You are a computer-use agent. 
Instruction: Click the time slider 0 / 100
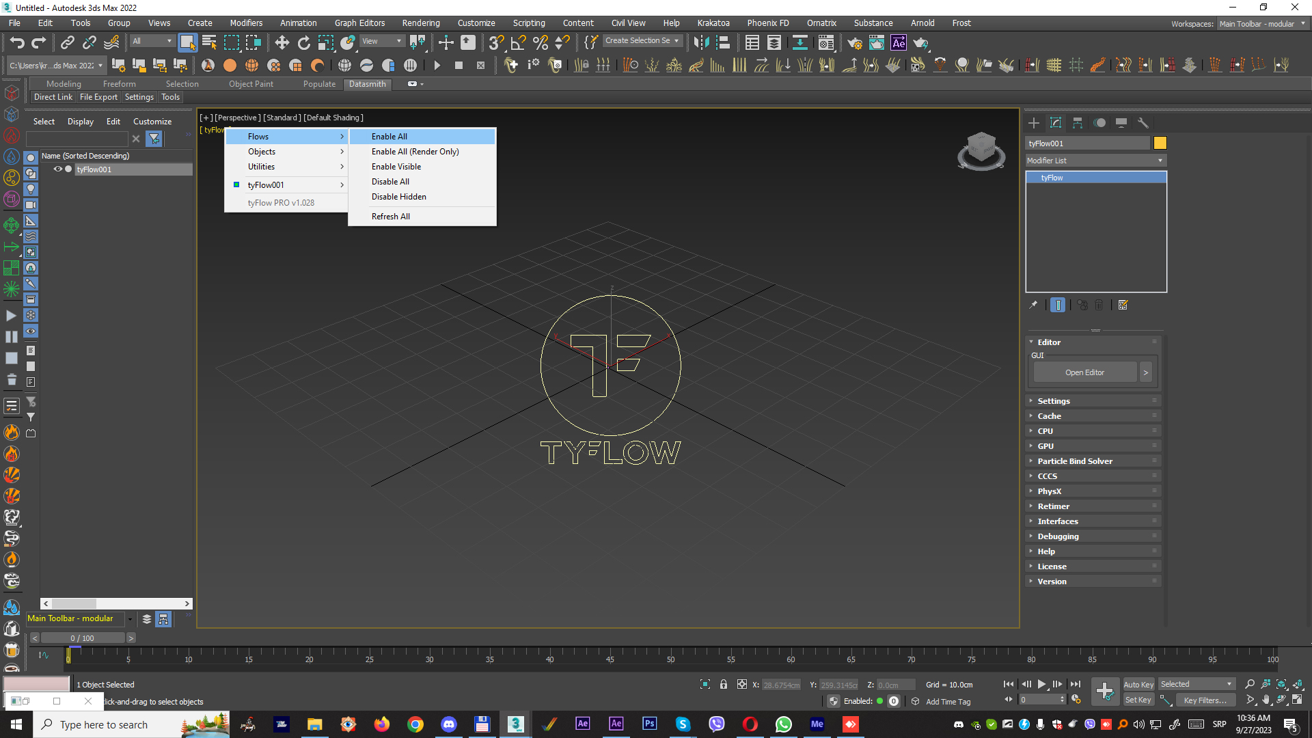83,638
